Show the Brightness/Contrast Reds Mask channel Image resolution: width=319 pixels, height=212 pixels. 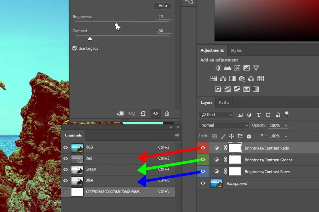coord(66,191)
